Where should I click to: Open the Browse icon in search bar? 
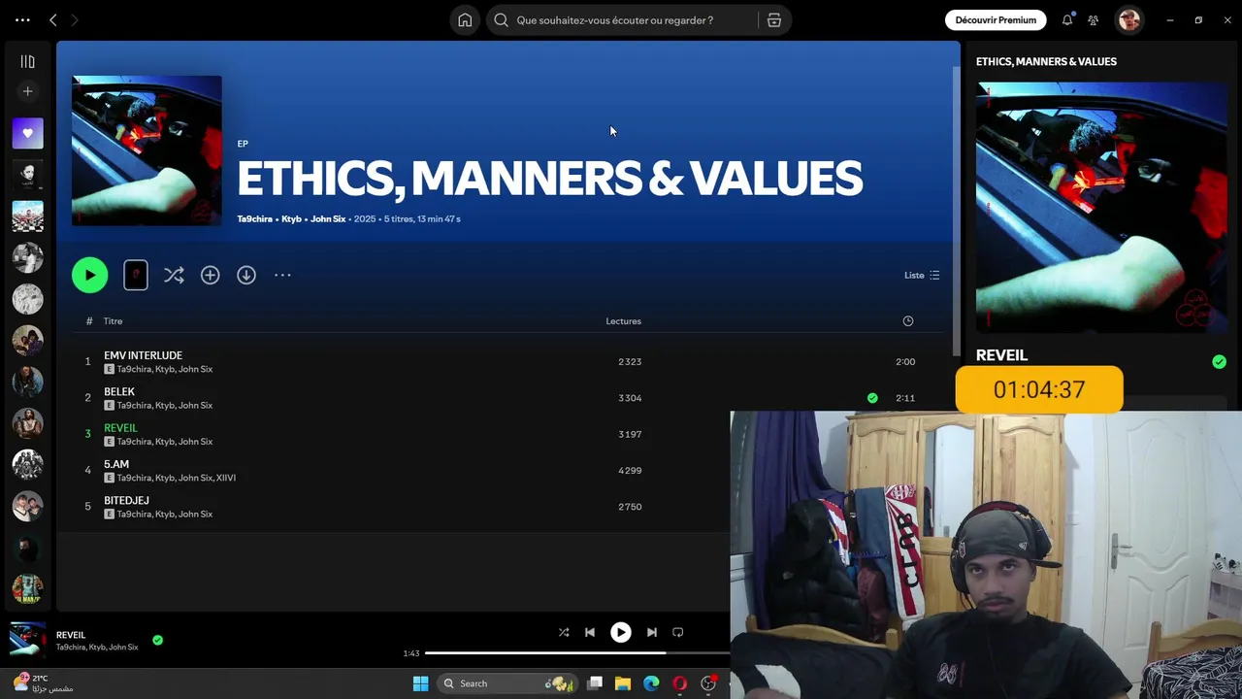[x=774, y=20]
